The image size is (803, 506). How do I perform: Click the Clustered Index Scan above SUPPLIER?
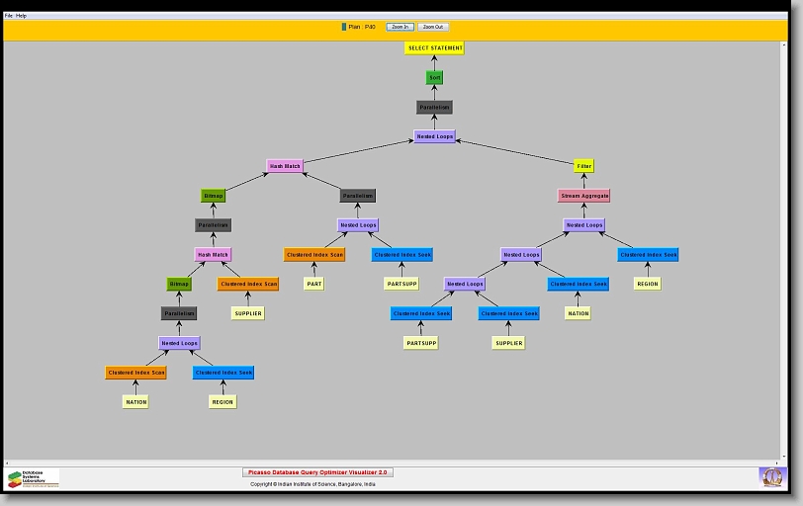(x=248, y=284)
